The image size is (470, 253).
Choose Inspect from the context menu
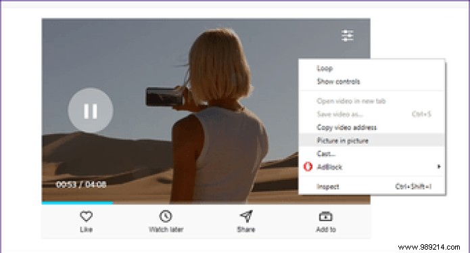pyautogui.click(x=373, y=187)
